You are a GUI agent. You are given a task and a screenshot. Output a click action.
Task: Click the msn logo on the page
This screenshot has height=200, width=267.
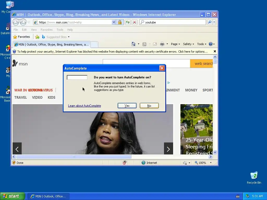[20, 64]
